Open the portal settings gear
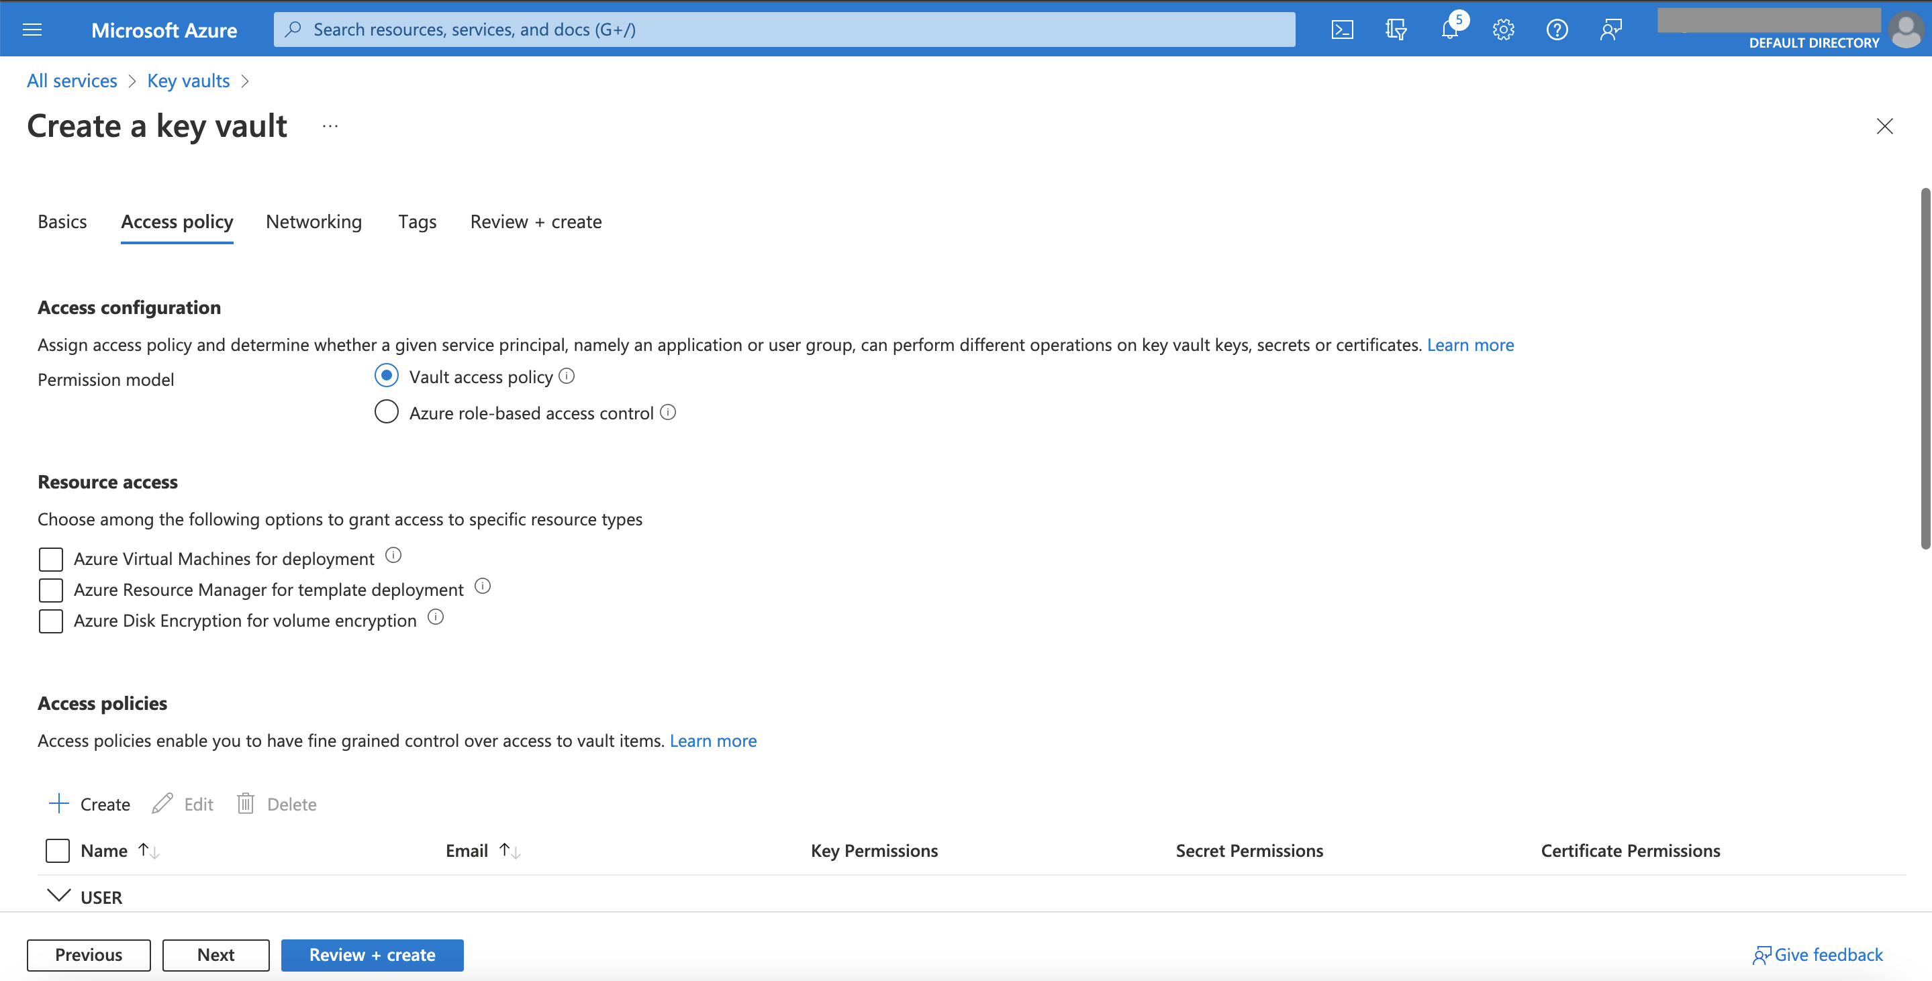This screenshot has height=981, width=1932. click(x=1503, y=30)
